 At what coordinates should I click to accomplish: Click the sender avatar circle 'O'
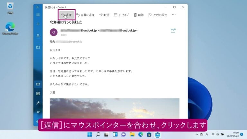(x=54, y=32)
